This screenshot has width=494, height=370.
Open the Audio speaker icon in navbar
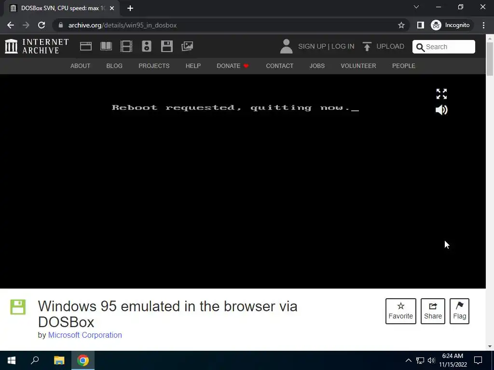click(147, 46)
